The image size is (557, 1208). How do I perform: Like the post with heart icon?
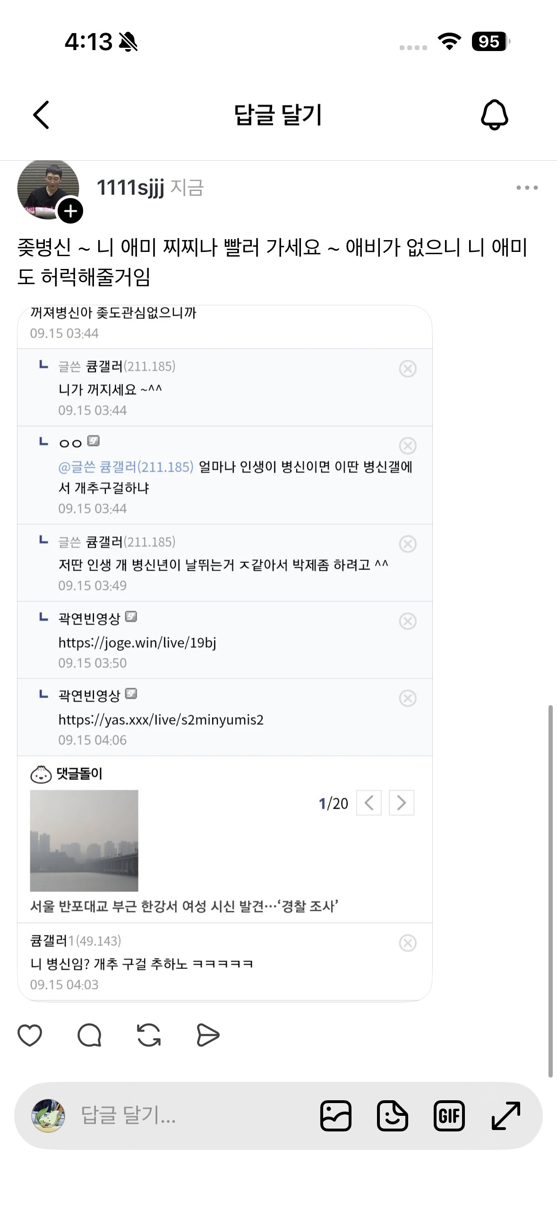pos(30,1035)
